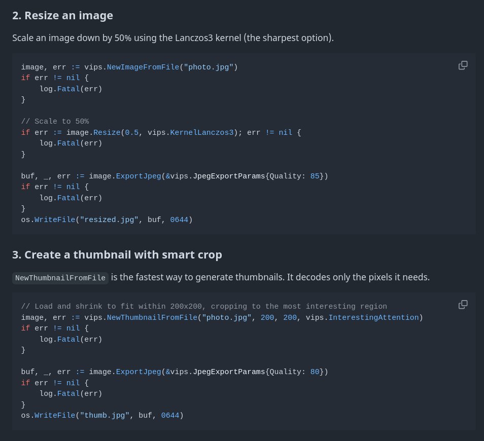Copy the Resize an image code block
This screenshot has width=484, height=441.
(463, 65)
